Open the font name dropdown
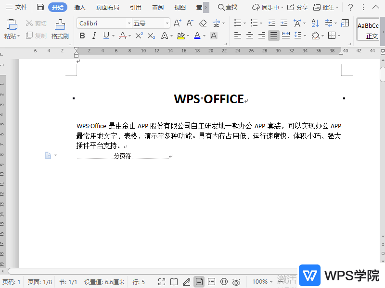 click(x=129, y=23)
